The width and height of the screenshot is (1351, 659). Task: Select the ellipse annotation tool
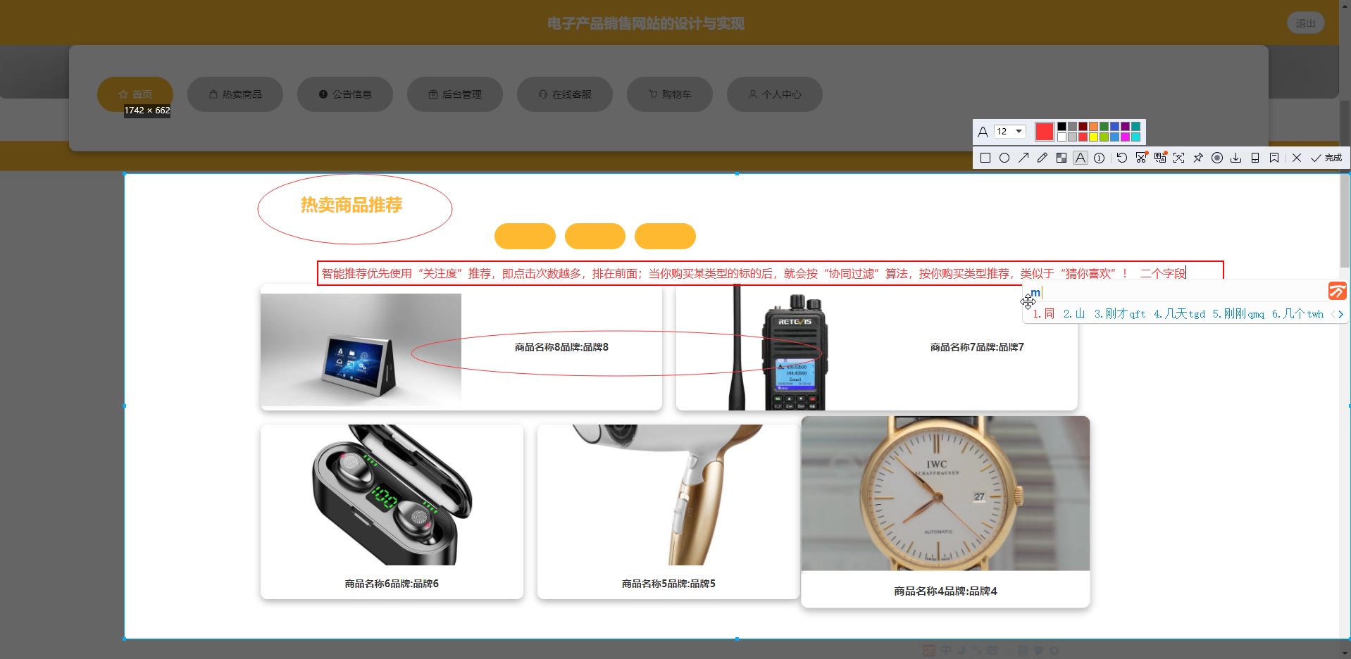pos(1004,158)
